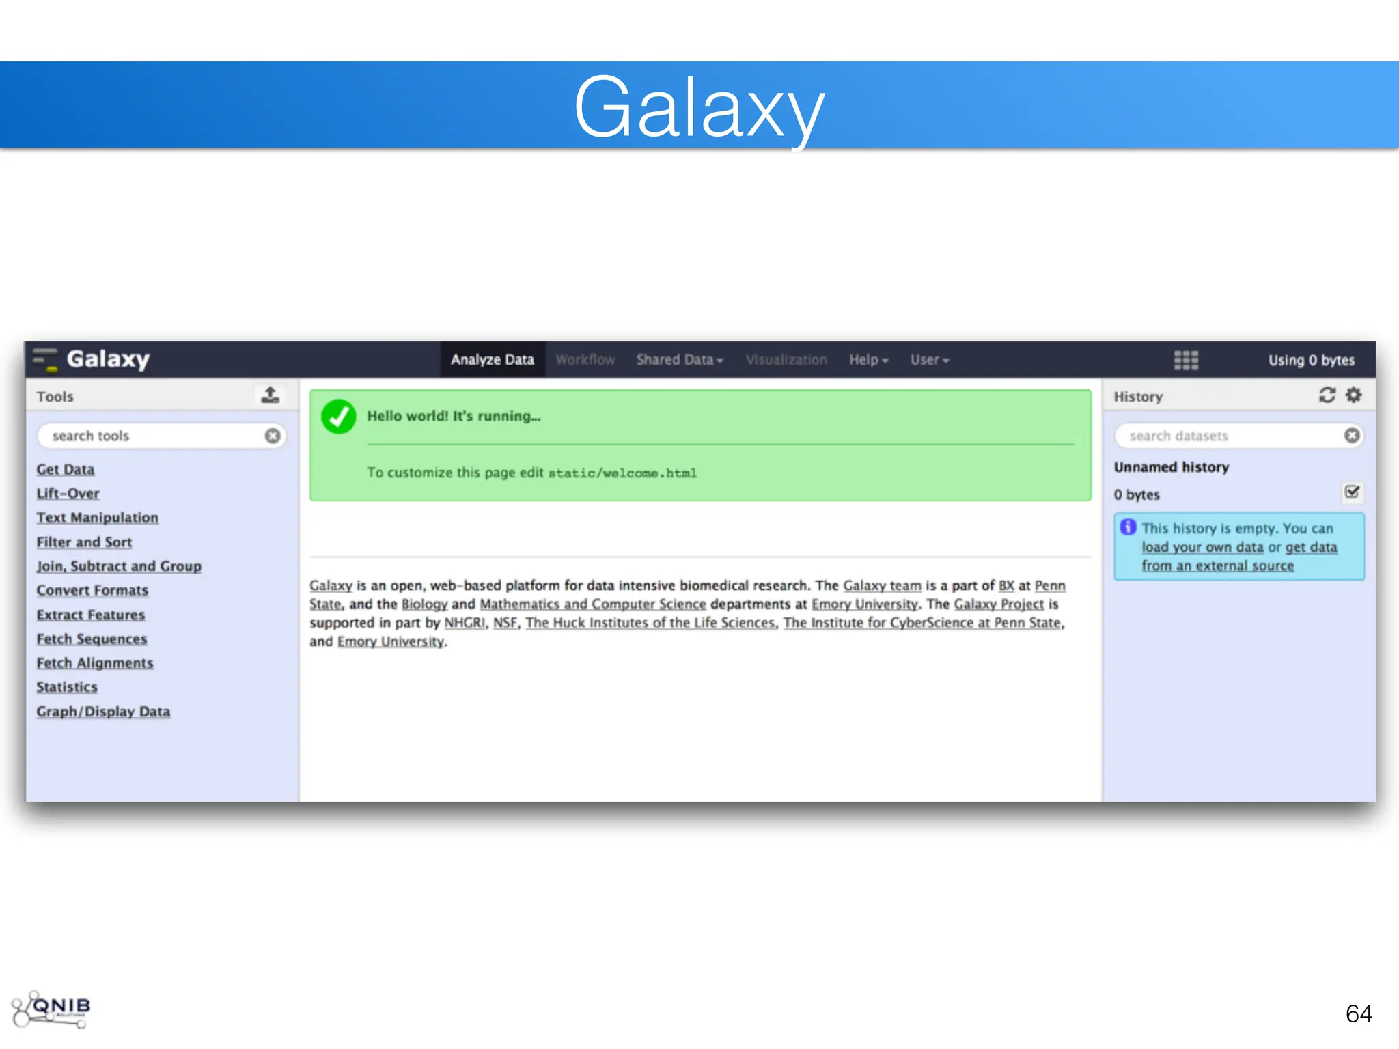The width and height of the screenshot is (1399, 1049).
Task: Expand the Shared Data dropdown
Action: [680, 360]
